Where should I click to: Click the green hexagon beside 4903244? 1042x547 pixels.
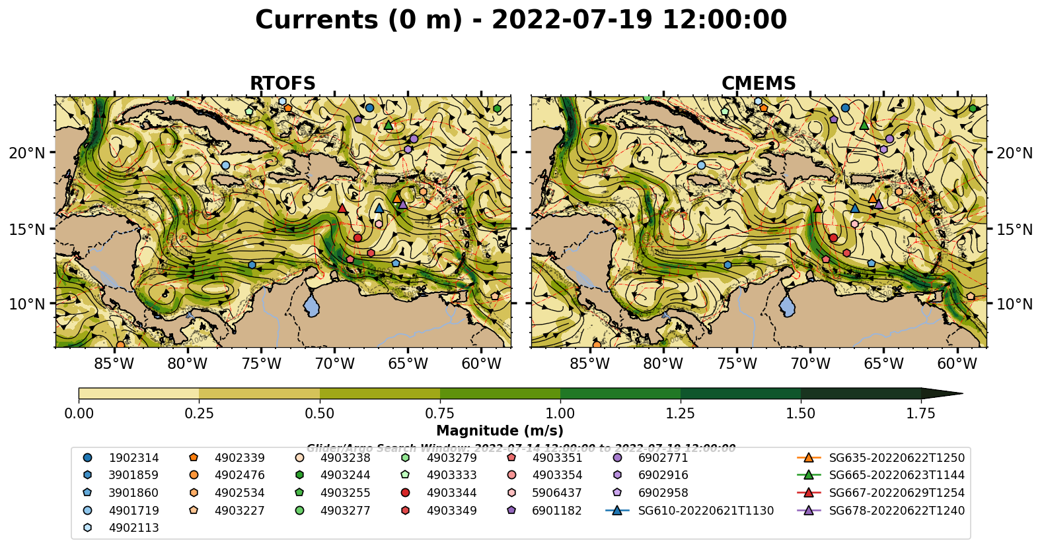[299, 475]
